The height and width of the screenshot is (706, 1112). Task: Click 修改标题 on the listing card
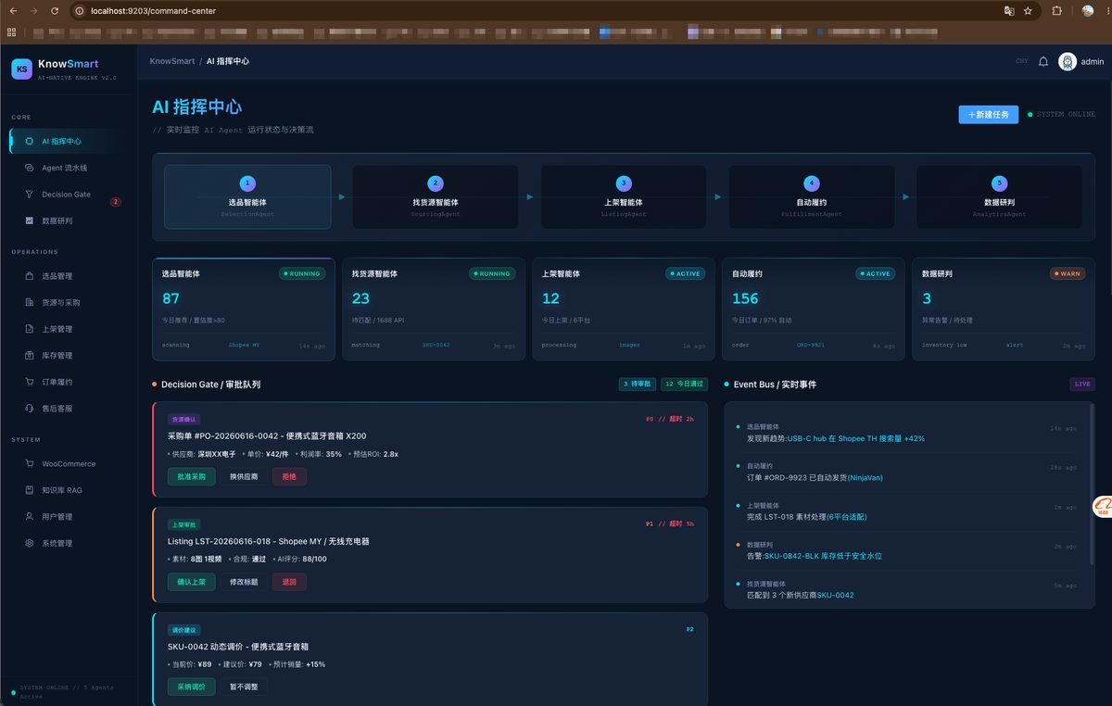tap(244, 582)
